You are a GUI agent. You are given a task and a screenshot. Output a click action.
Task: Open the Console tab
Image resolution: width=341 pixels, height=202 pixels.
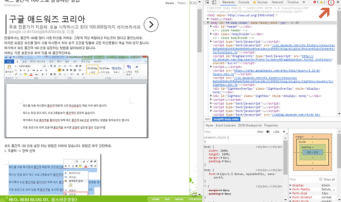[244, 2]
